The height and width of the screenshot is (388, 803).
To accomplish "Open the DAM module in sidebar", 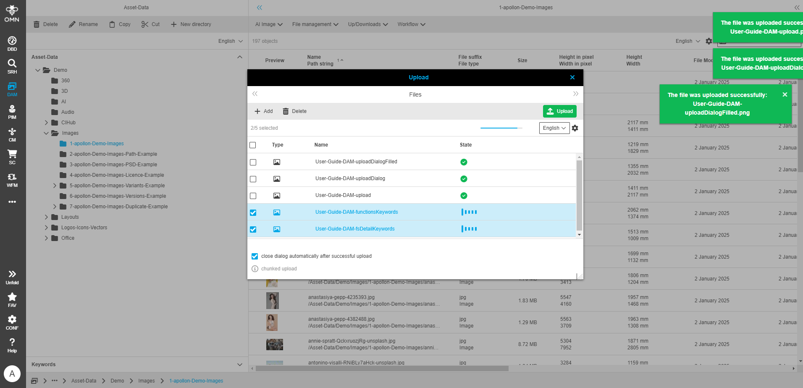I will coord(12,89).
